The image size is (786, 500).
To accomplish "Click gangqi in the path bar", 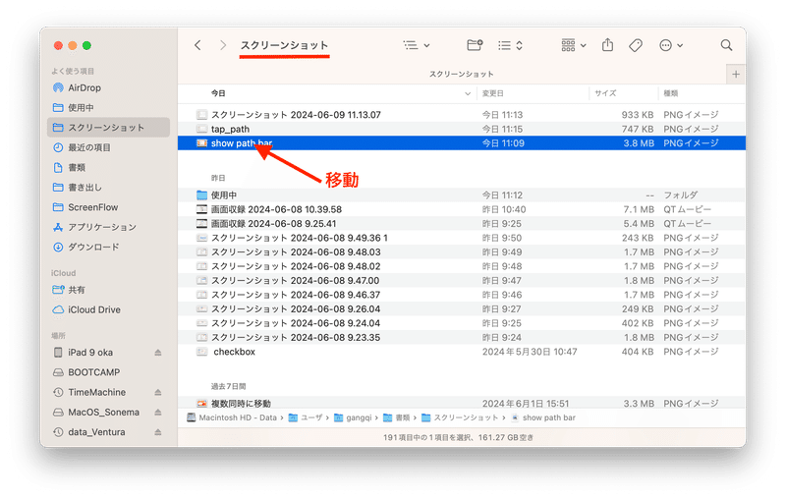I will [x=353, y=417].
